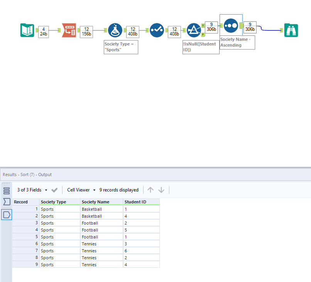Click the Student ID column header

pyautogui.click(x=141, y=202)
